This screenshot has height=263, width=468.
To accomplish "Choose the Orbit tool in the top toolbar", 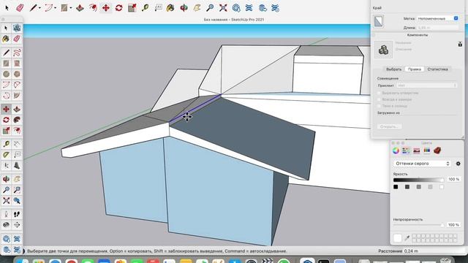I will tap(184, 8).
